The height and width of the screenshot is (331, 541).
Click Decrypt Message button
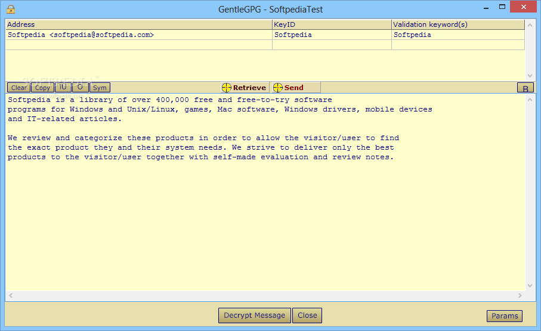[254, 315]
